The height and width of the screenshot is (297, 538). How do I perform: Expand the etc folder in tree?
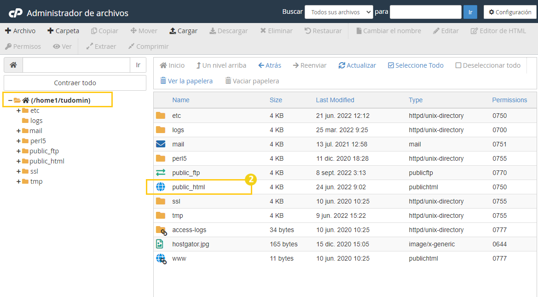click(x=18, y=111)
